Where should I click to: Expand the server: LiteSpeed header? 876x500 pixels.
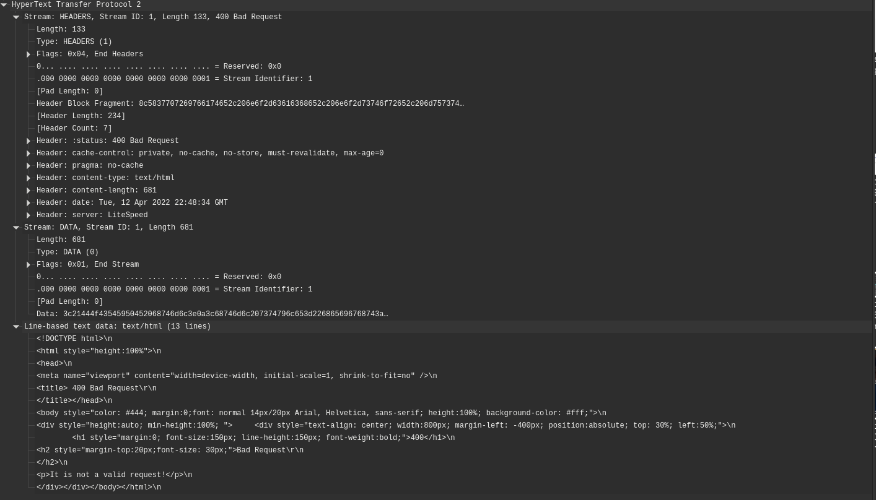pyautogui.click(x=28, y=215)
